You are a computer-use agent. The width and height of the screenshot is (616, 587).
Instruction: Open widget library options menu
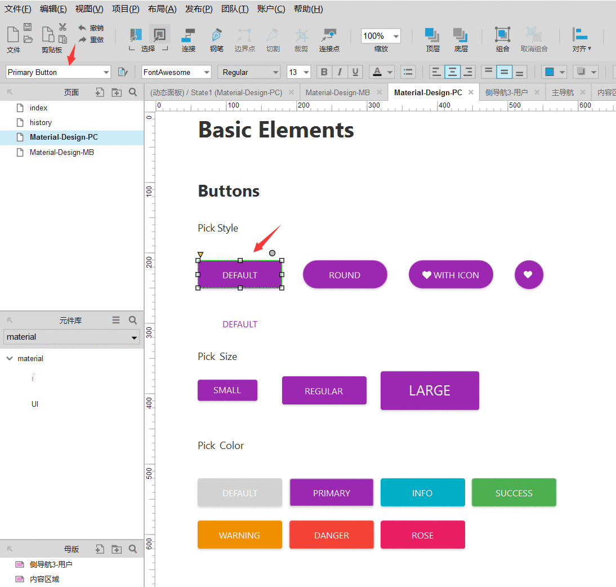tap(116, 320)
